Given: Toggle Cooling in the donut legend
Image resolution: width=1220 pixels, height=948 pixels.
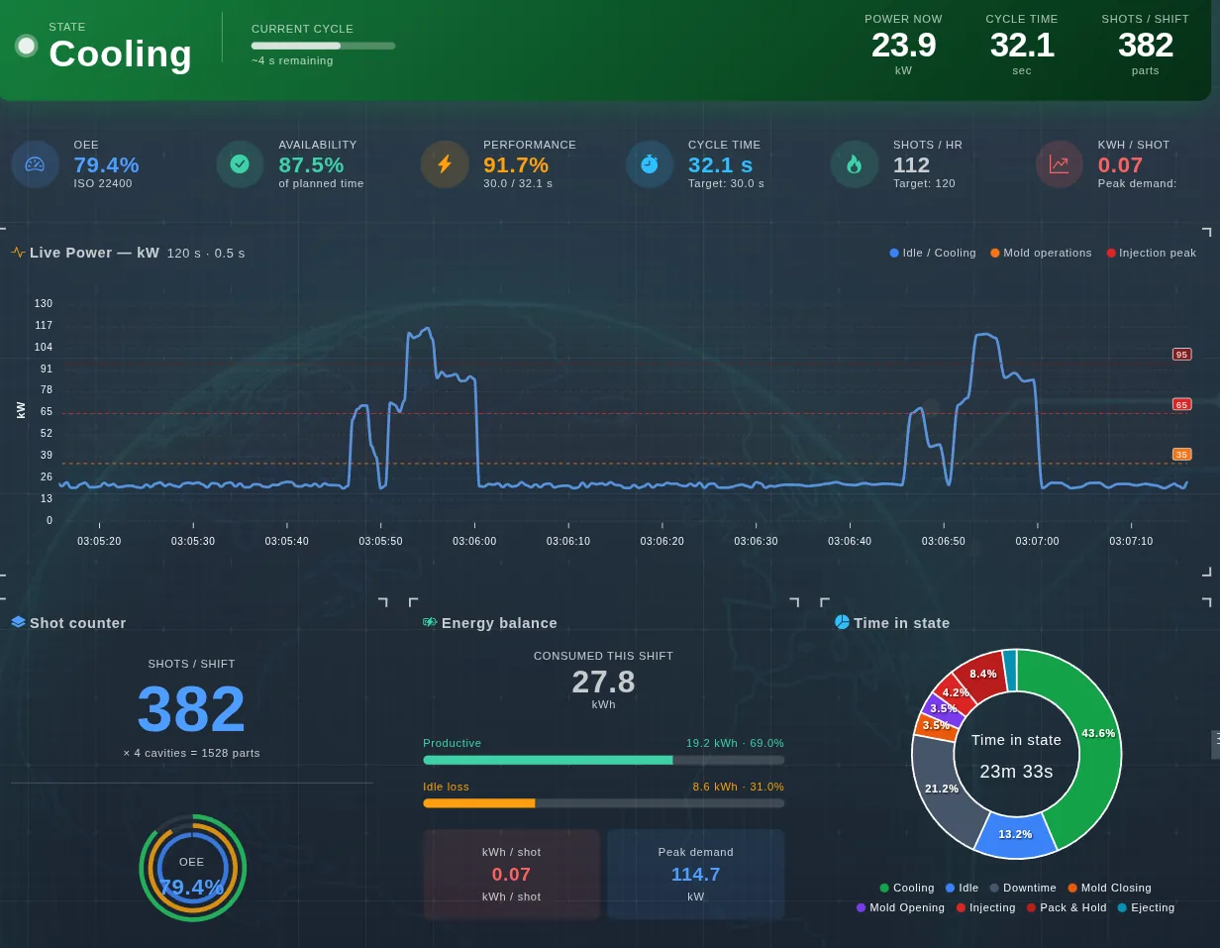Looking at the screenshot, I should click(907, 888).
